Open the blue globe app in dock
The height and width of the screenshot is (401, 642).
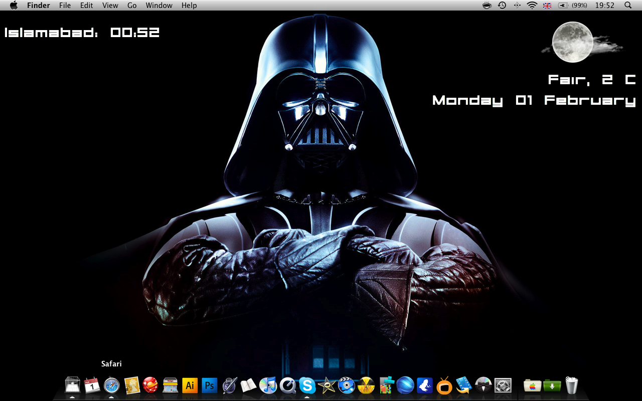click(x=405, y=385)
